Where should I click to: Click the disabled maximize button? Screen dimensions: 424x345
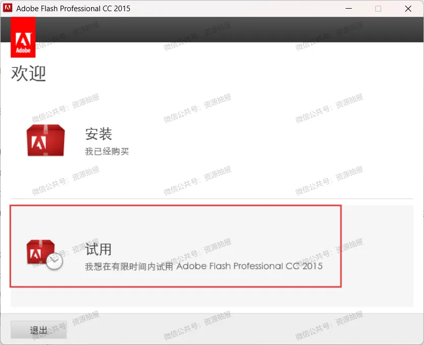click(x=378, y=9)
